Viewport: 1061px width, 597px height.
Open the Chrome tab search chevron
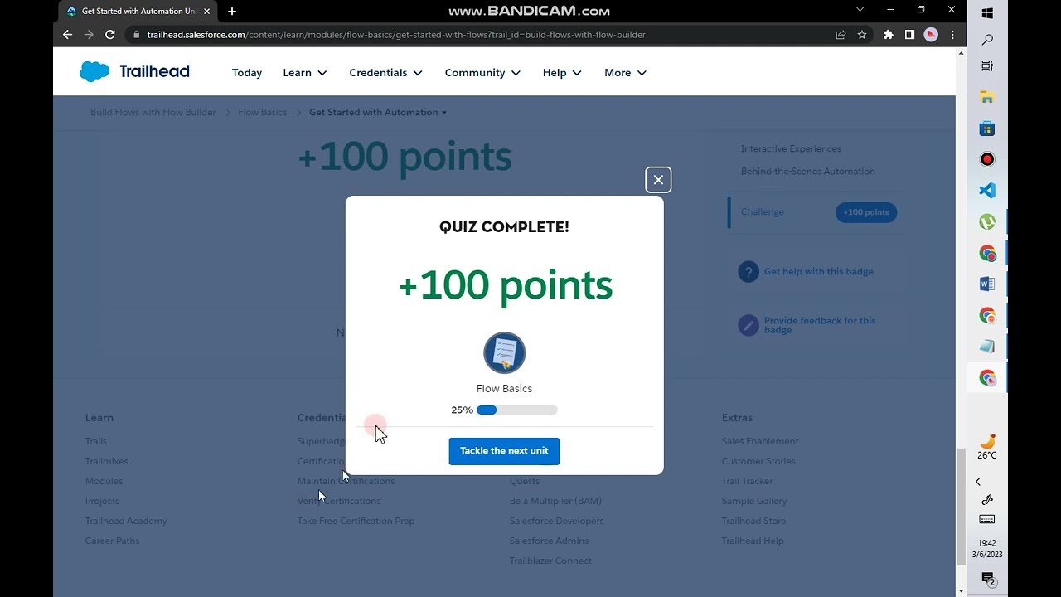pyautogui.click(x=860, y=10)
